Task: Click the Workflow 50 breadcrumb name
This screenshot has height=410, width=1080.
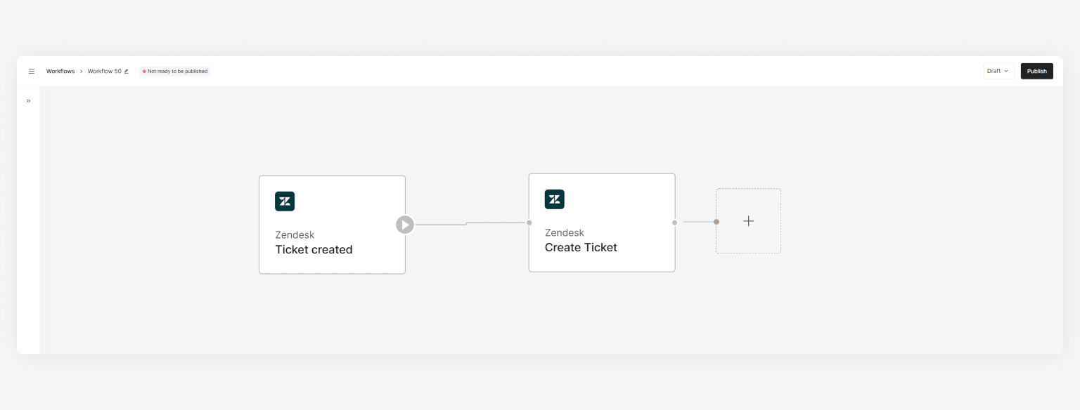Action: (x=105, y=71)
